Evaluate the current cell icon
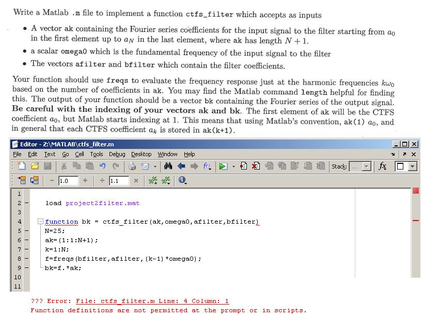423x320 pixels. pyautogui.click(x=22, y=180)
